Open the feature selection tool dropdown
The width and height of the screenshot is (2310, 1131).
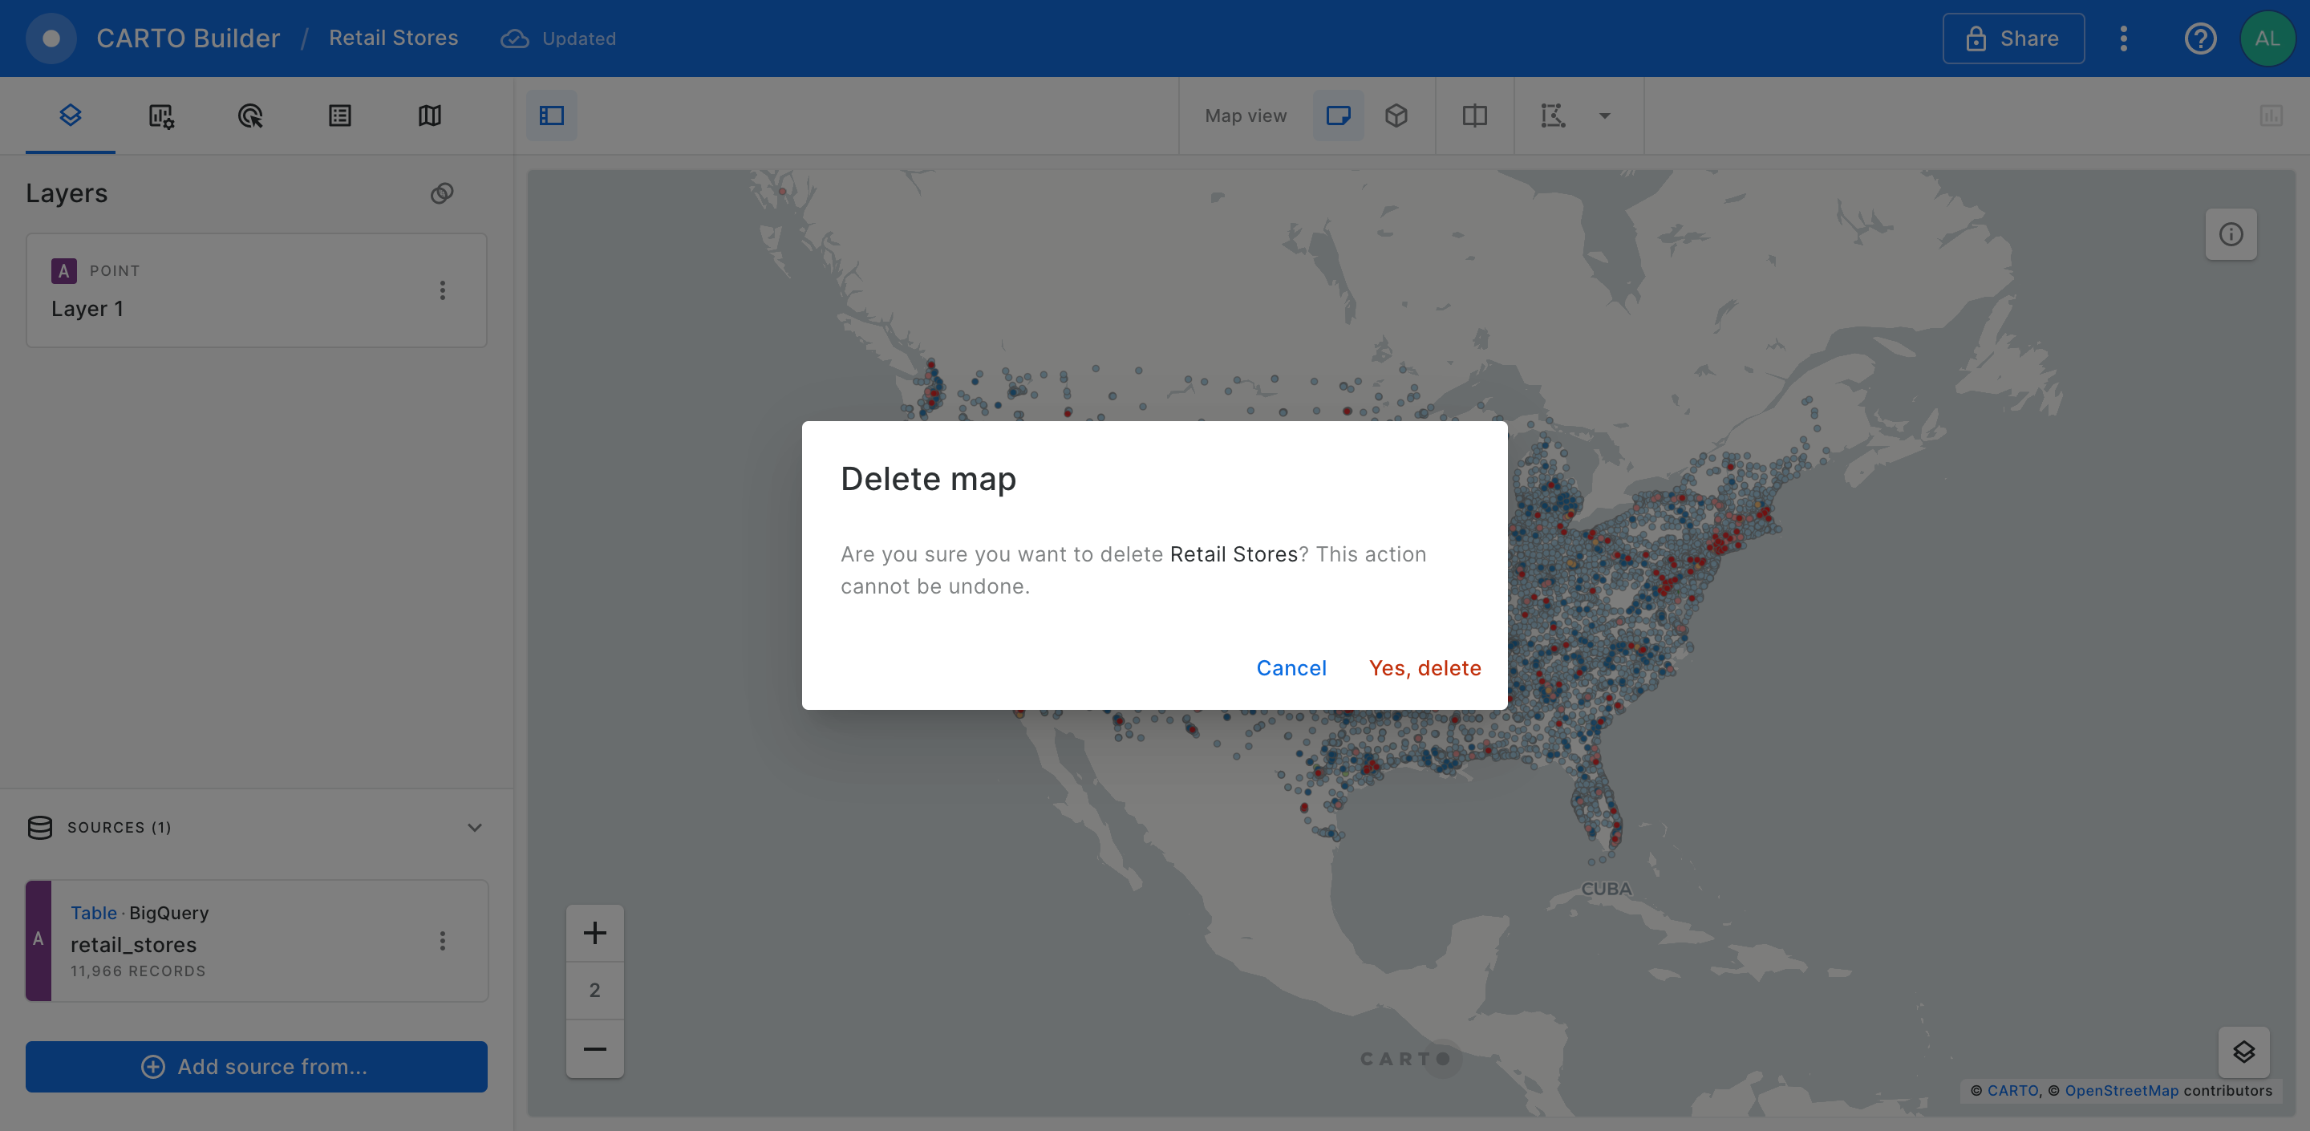pos(1604,116)
